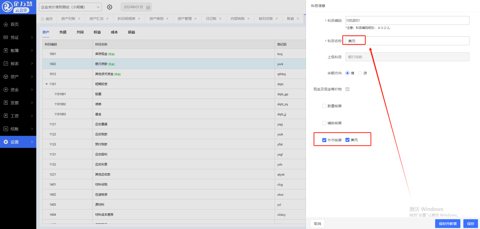
Task: Close the 资产汇总 tab
Action: [107, 19]
